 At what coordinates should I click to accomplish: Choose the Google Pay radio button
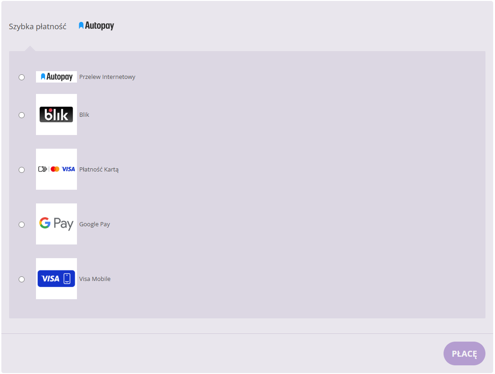(21, 225)
